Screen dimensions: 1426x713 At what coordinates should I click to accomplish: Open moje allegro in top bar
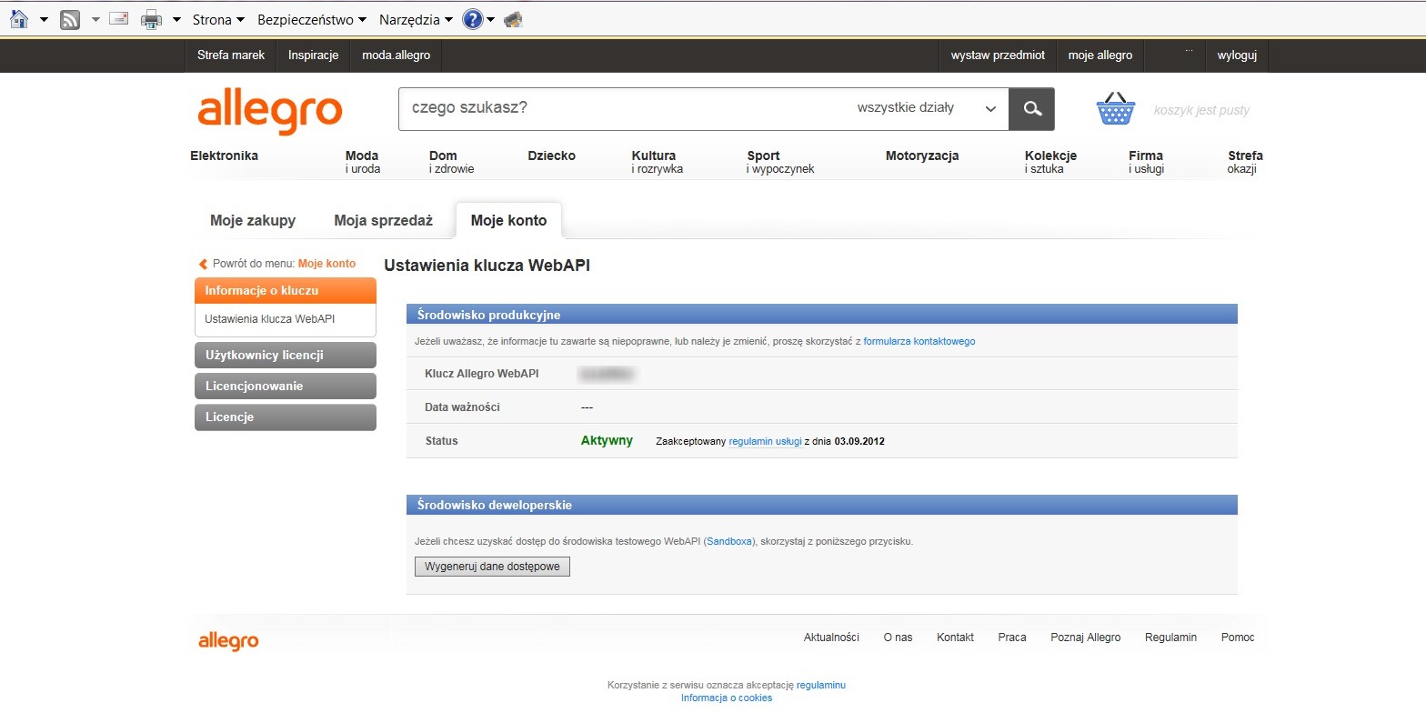click(x=1100, y=55)
